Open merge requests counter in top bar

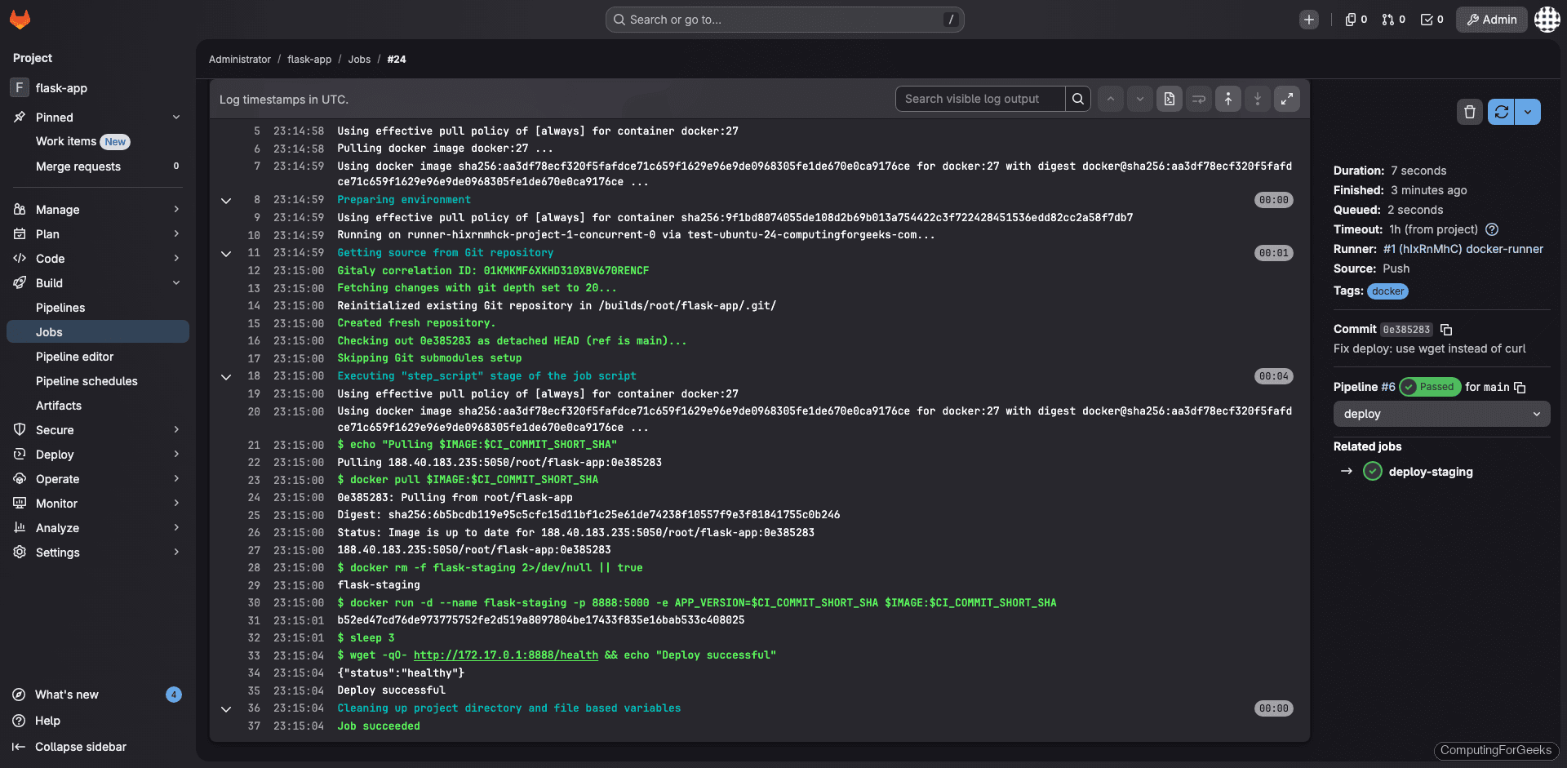(1393, 19)
